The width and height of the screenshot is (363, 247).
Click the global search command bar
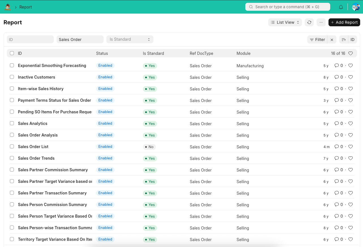[287, 6]
